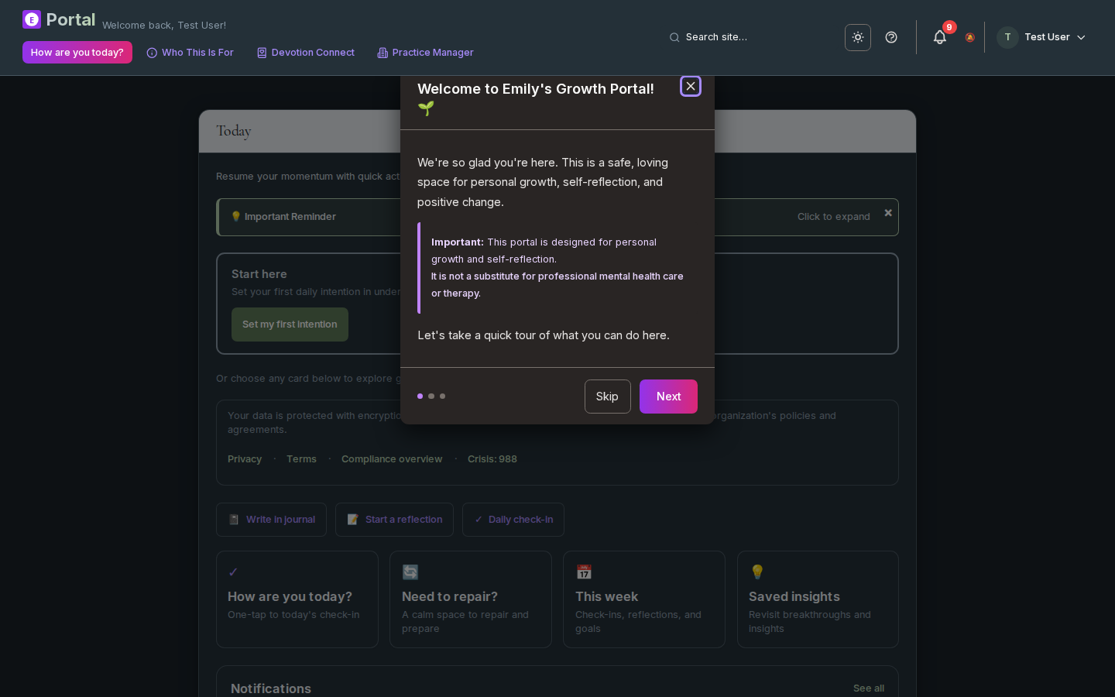1115x697 pixels.
Task: Skip the welcome tour
Action: coord(607,397)
